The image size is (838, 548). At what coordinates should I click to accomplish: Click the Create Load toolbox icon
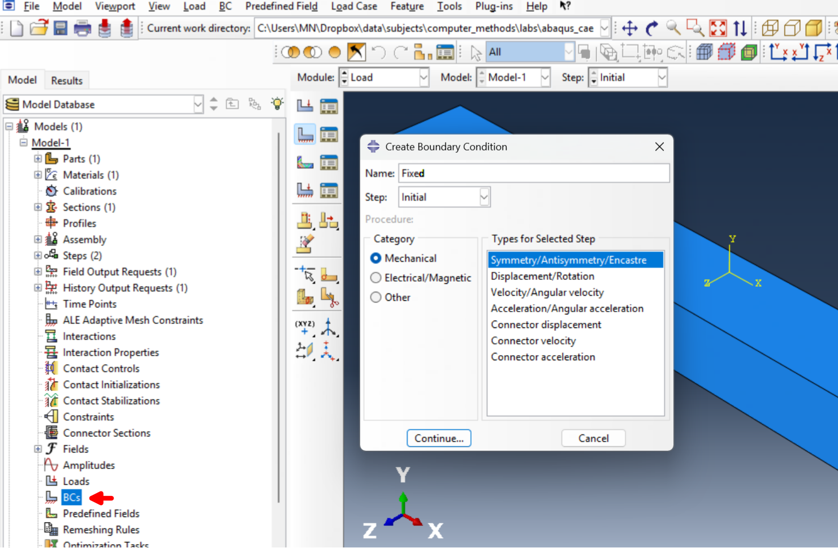[x=305, y=106]
